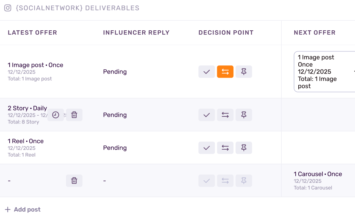This screenshot has height=218, width=355.
Task: Click the pin icon on the Story row
Action: tap(244, 115)
